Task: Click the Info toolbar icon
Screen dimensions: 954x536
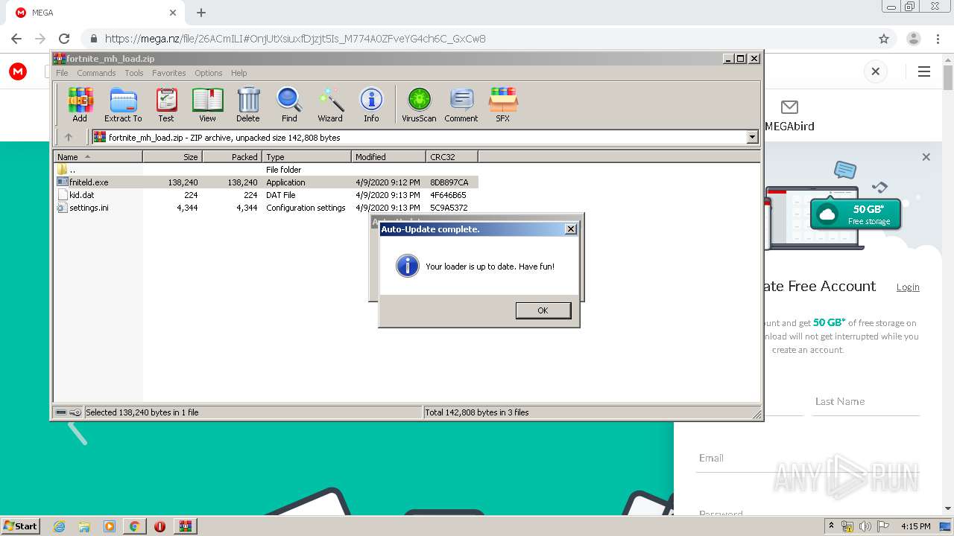Action: click(x=371, y=104)
